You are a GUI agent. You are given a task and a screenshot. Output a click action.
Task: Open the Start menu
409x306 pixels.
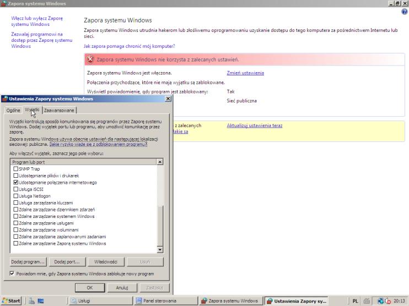click(x=11, y=301)
